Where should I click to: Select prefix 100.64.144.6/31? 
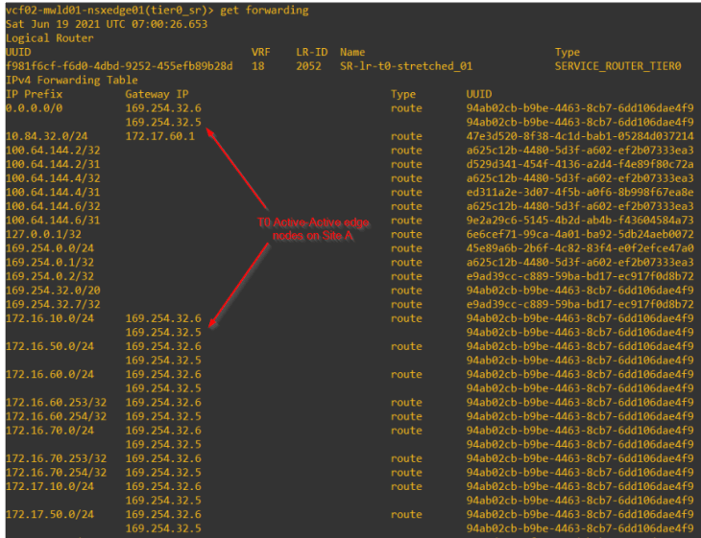(53, 221)
